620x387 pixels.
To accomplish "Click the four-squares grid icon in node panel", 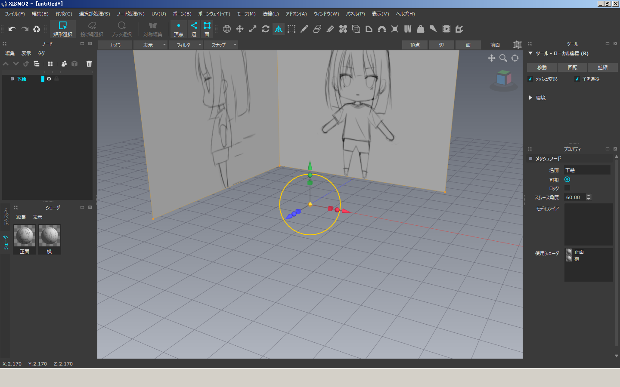I will pos(50,64).
